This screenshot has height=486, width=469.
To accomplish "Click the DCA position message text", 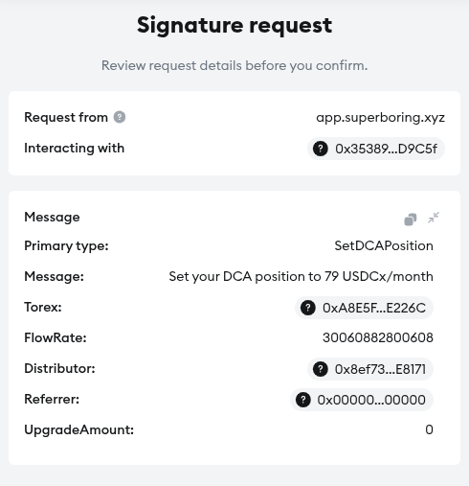I will (301, 276).
